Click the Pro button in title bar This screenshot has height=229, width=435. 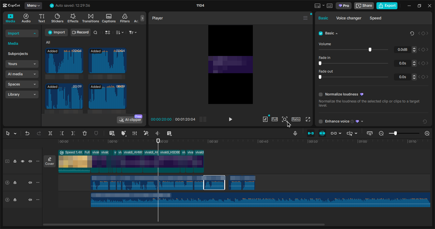344,5
